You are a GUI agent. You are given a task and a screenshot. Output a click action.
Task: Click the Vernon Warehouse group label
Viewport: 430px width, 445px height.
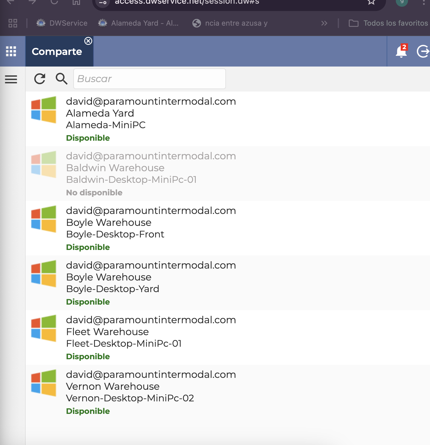[x=113, y=386]
